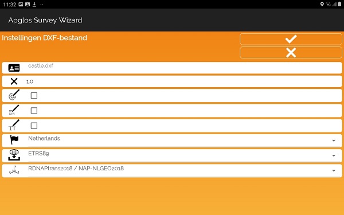
Task: Click the Instellingen DXF-bestand heading
Action: 45,38
